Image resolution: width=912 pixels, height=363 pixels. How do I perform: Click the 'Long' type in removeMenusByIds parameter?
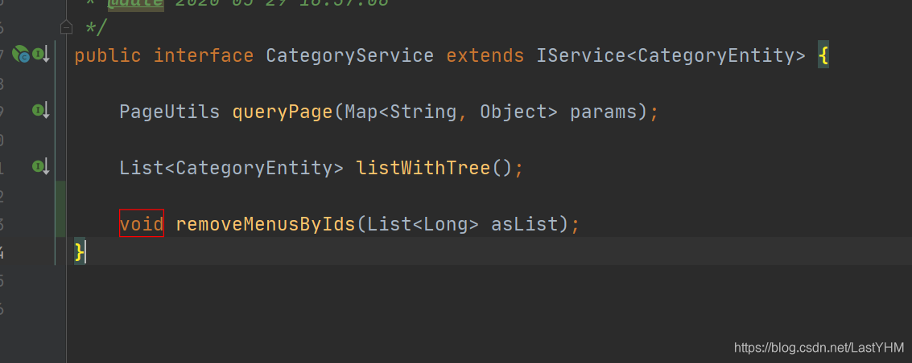pyautogui.click(x=446, y=224)
